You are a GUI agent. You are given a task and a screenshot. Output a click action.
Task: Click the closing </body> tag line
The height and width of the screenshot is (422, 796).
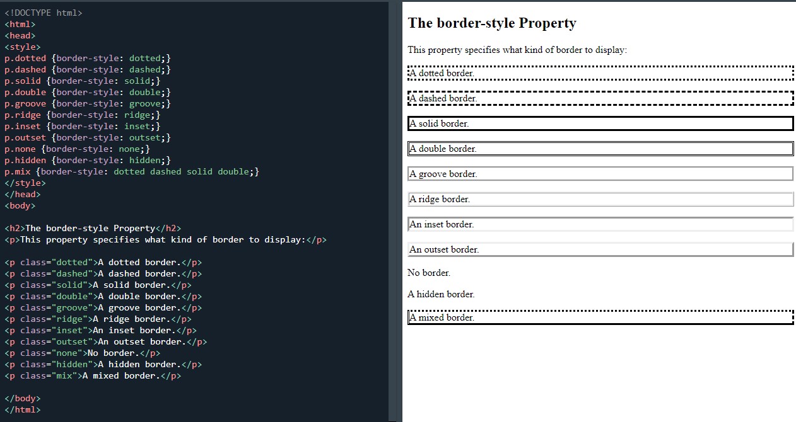(x=23, y=398)
